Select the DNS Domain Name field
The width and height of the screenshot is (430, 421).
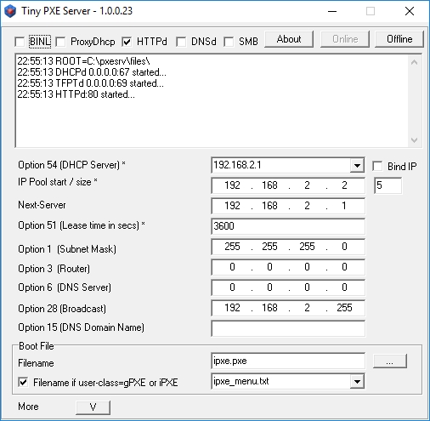[288, 328]
